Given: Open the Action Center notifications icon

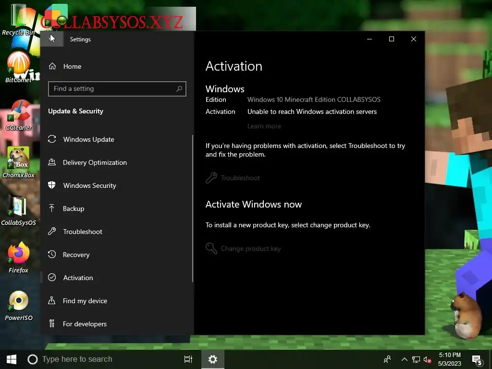Looking at the screenshot, I should pyautogui.click(x=477, y=360).
